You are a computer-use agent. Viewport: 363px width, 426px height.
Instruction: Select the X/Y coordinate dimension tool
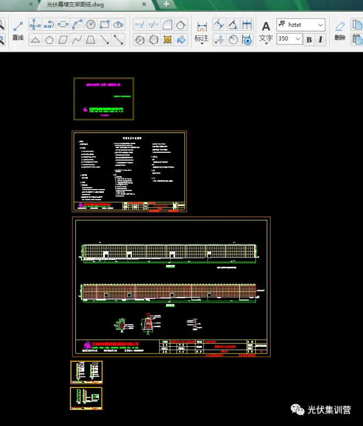(219, 40)
